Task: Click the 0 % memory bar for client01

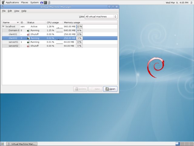Action: click(79, 34)
